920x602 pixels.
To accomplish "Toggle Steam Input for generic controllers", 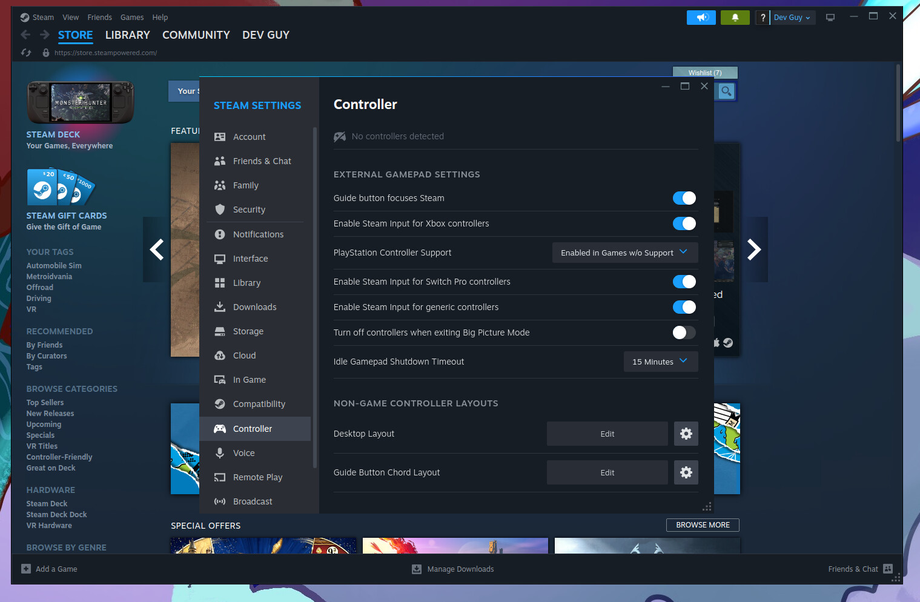I will [x=684, y=307].
